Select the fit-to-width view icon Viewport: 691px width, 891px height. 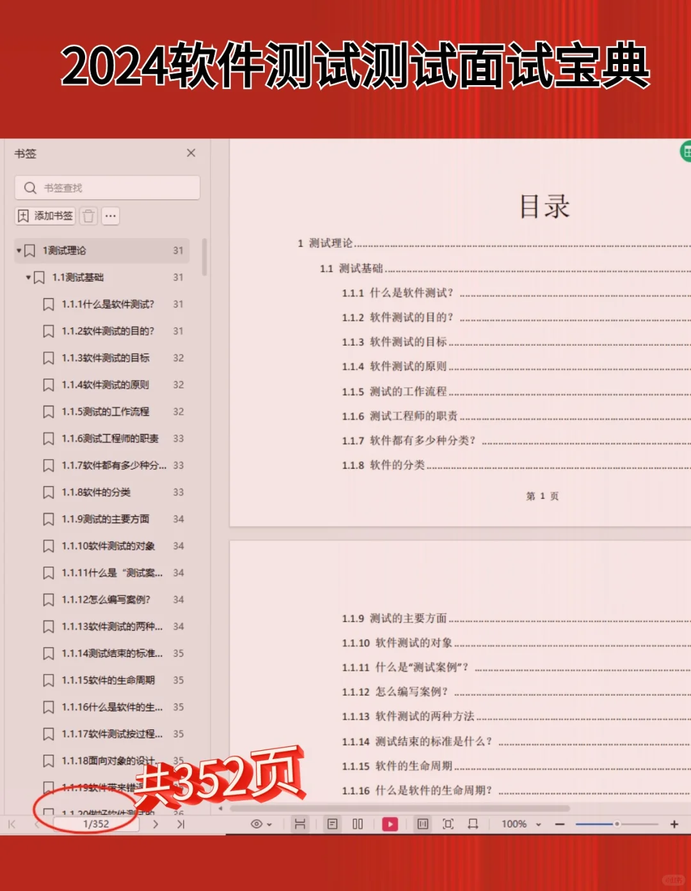(300, 824)
